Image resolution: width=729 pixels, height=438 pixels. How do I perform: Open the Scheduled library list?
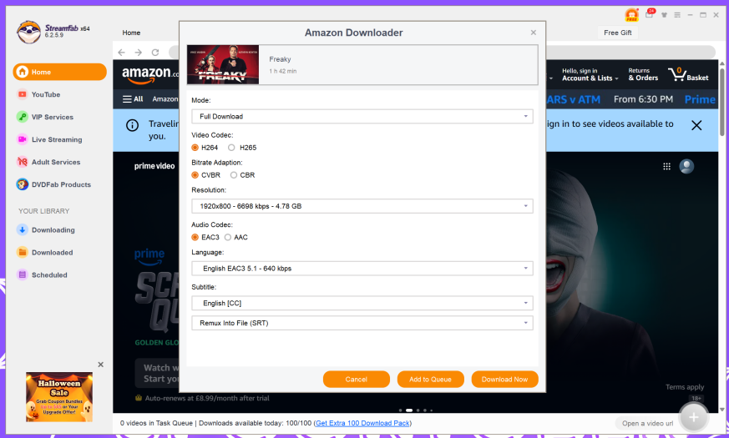pyautogui.click(x=49, y=275)
